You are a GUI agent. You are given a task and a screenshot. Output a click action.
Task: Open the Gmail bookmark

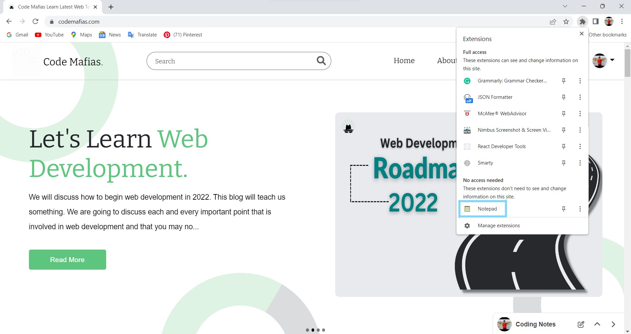pos(17,35)
